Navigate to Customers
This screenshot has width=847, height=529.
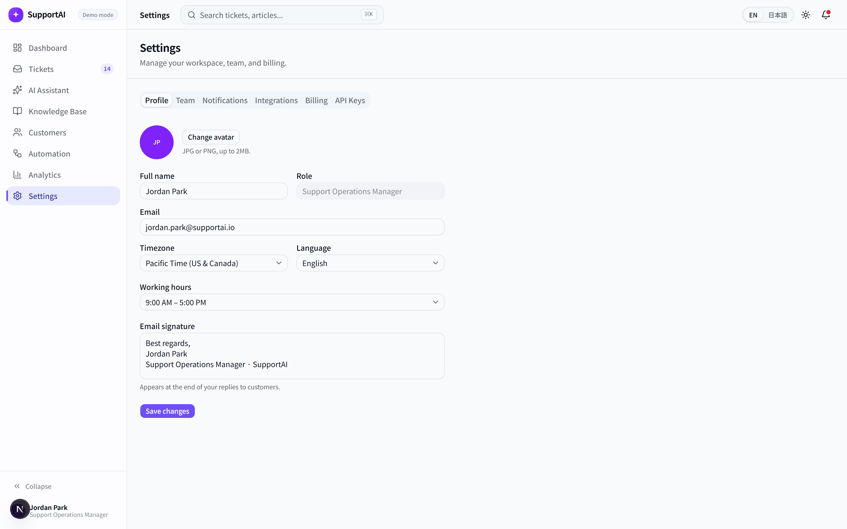pyautogui.click(x=63, y=133)
